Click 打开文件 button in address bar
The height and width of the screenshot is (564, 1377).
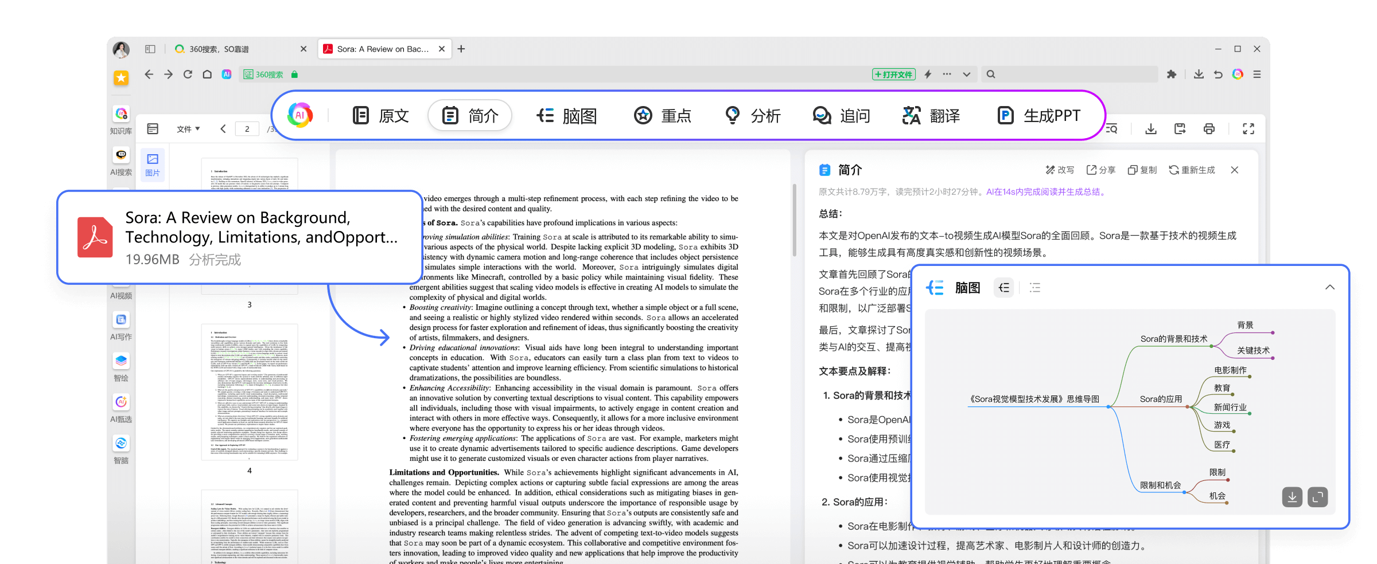(x=893, y=75)
